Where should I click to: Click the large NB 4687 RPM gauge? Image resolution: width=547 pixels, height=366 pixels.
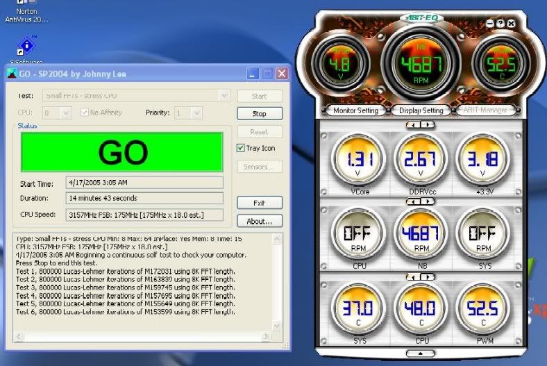[421, 65]
